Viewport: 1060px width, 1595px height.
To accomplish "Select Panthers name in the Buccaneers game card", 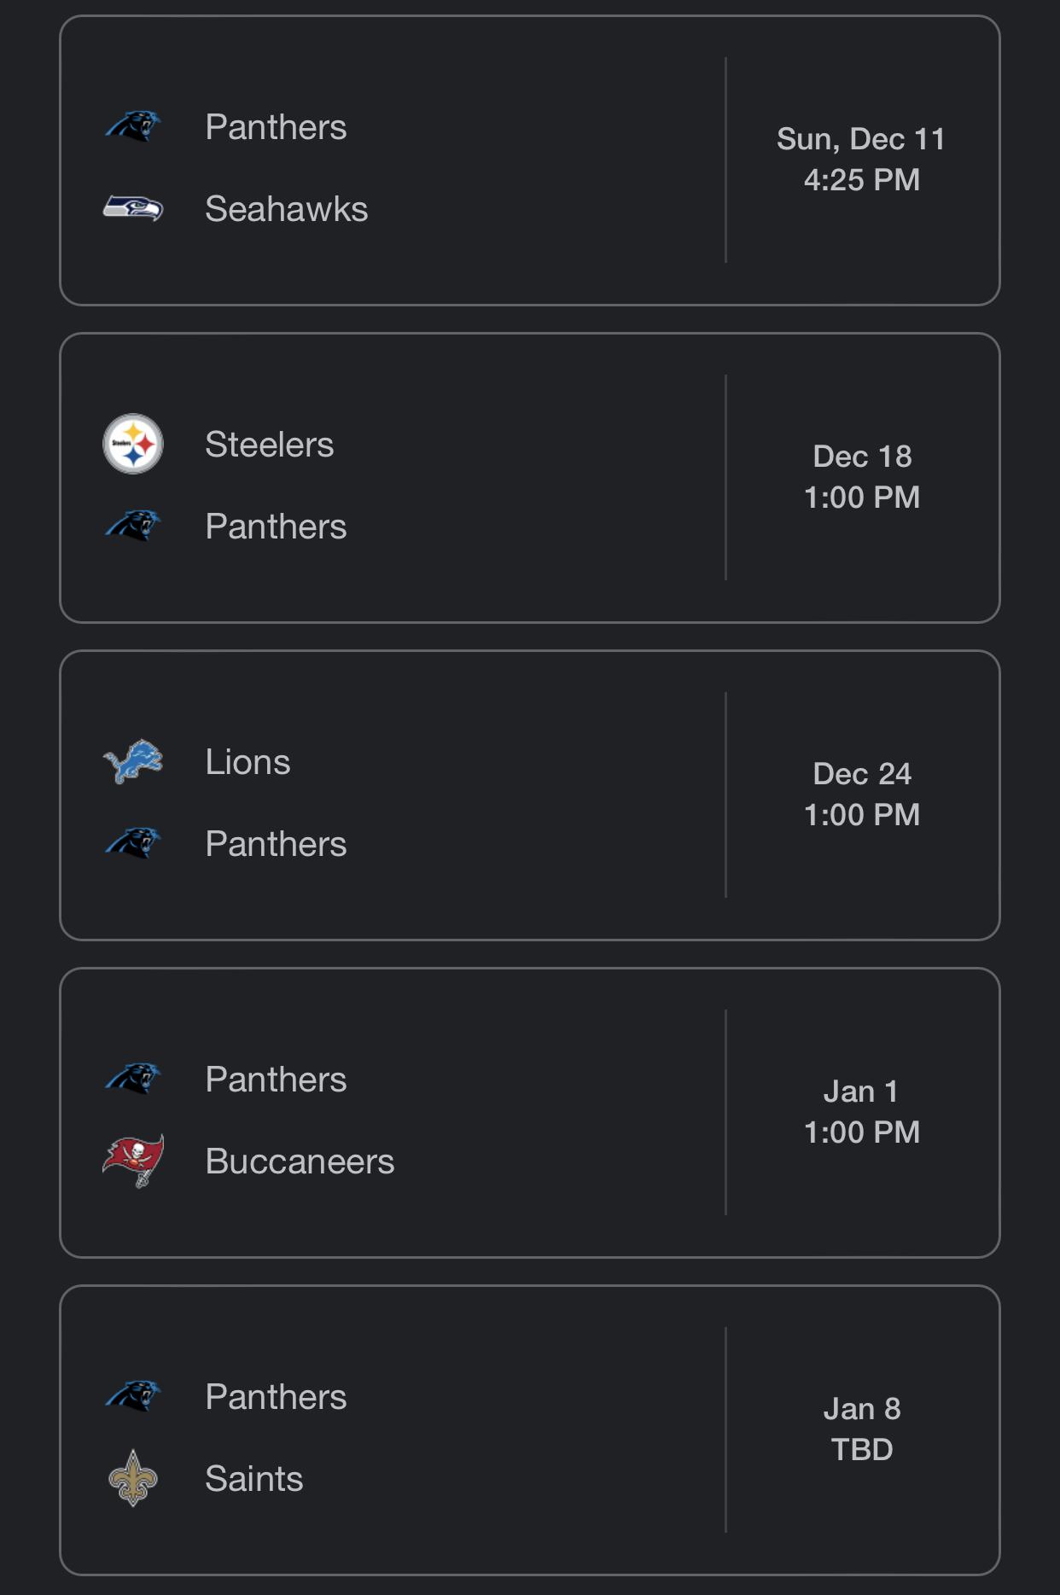I will [276, 1080].
